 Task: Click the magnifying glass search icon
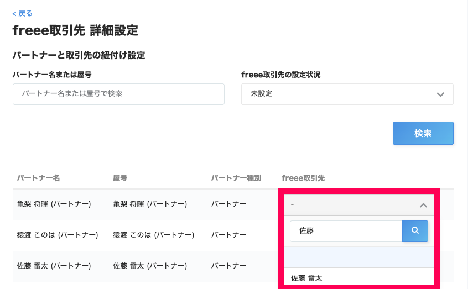click(x=415, y=231)
